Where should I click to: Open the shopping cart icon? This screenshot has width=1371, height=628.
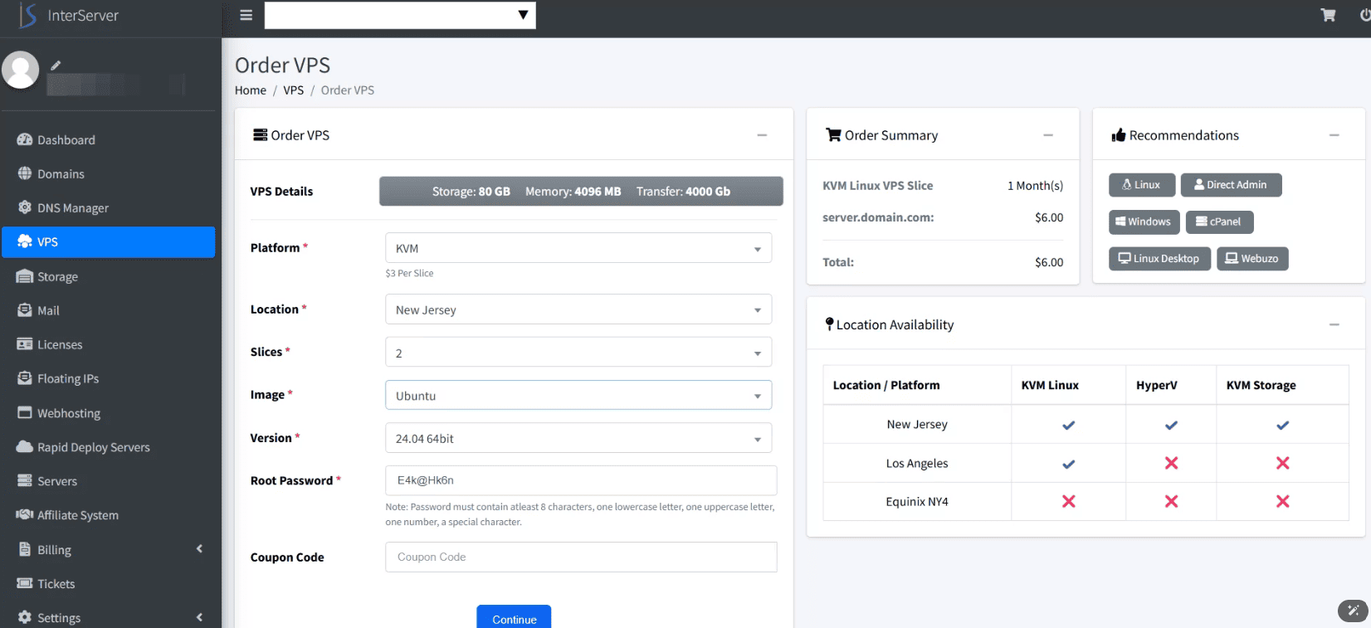tap(1328, 15)
